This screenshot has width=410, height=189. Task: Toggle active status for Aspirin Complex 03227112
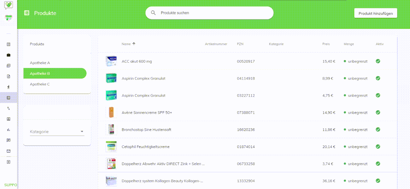378,95
